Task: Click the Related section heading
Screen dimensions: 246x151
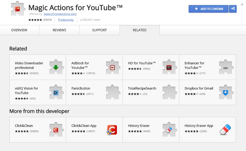Action: pos(18,49)
